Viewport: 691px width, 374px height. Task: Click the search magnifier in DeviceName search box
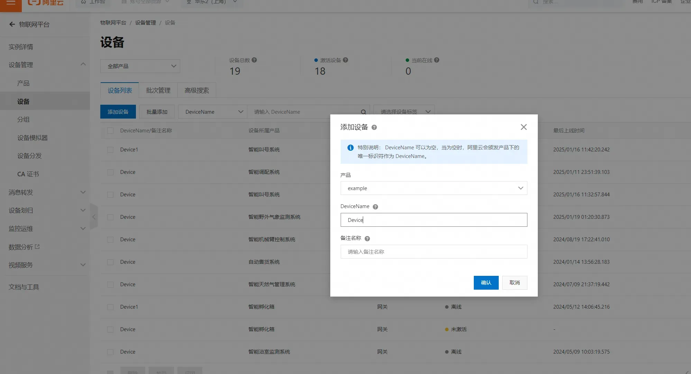click(363, 112)
